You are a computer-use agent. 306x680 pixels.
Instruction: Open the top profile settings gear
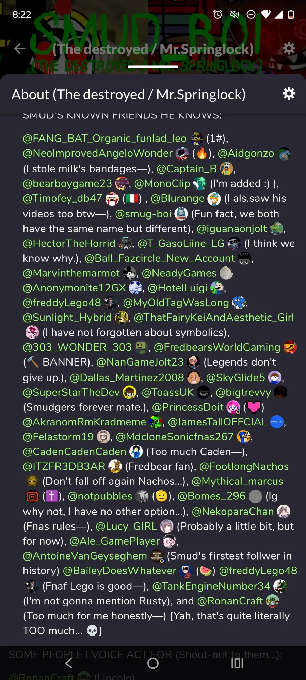[x=289, y=49]
